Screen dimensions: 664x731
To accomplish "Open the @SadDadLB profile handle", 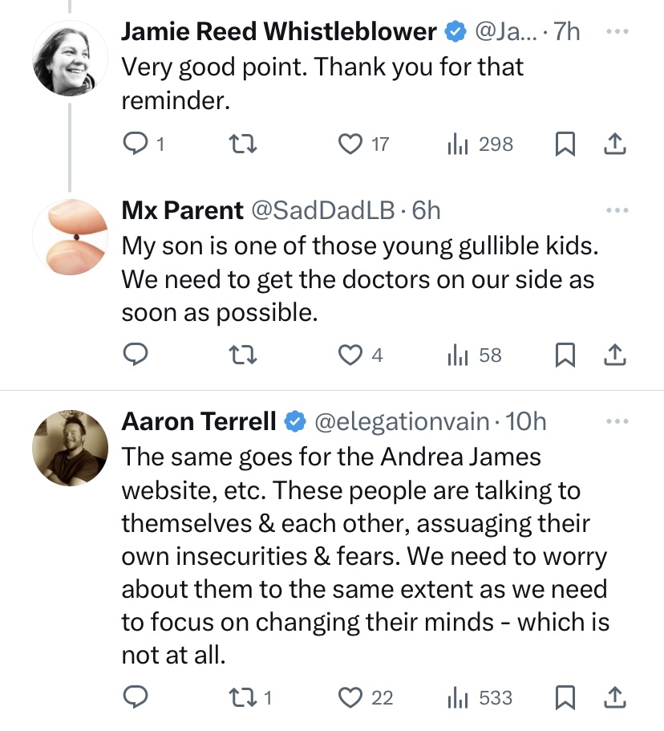I will pos(323,211).
